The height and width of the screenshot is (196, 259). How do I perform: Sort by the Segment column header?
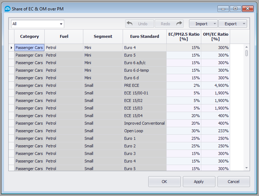(103, 37)
